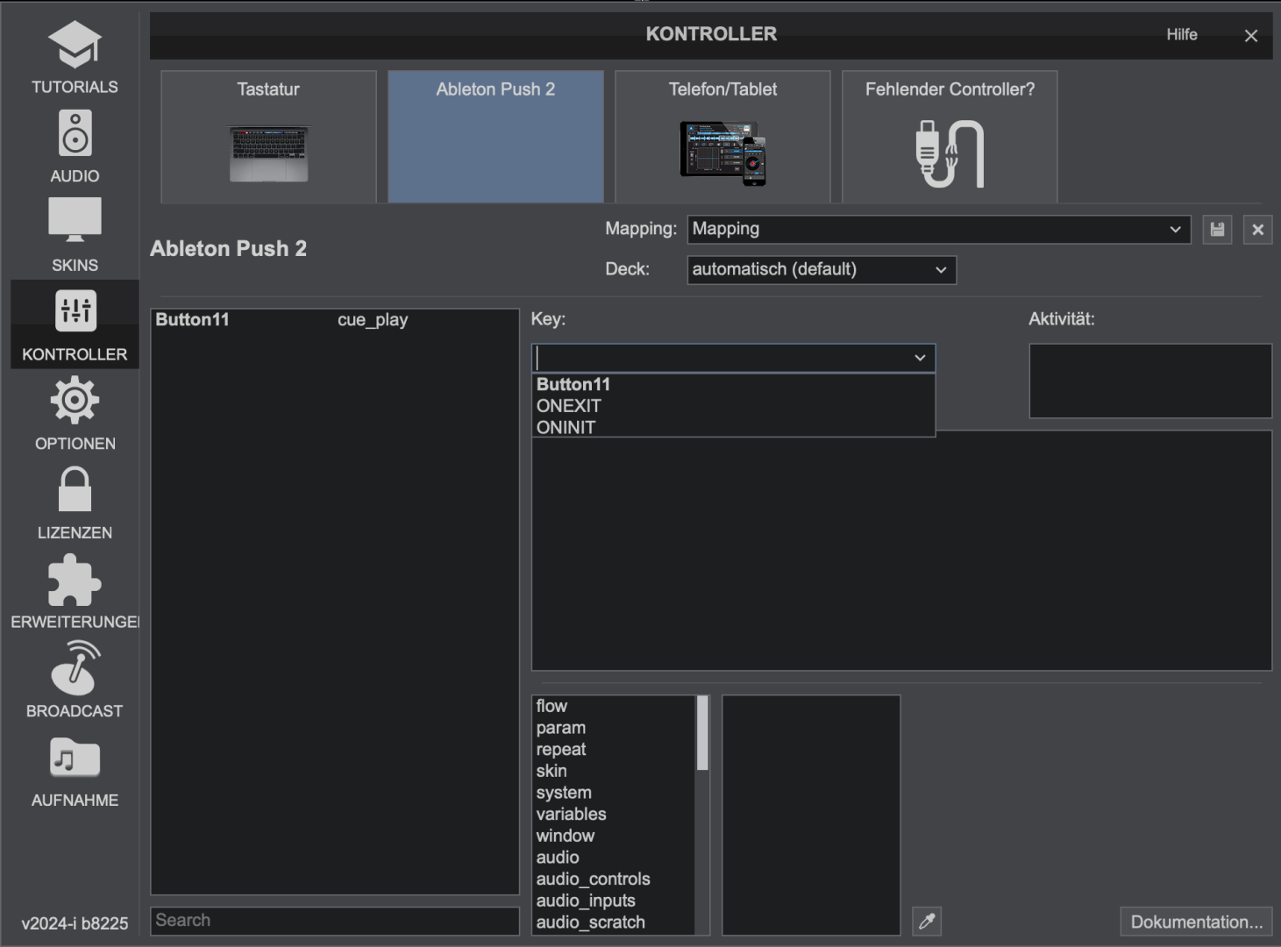Viewport: 1281px width, 947px height.
Task: Open the Broadcast section
Action: (75, 681)
